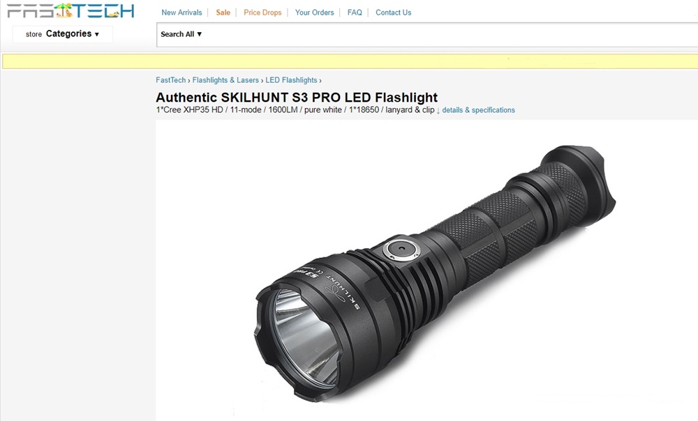The height and width of the screenshot is (421, 698).
Task: Open the store Categories dropdown
Action: coord(62,34)
